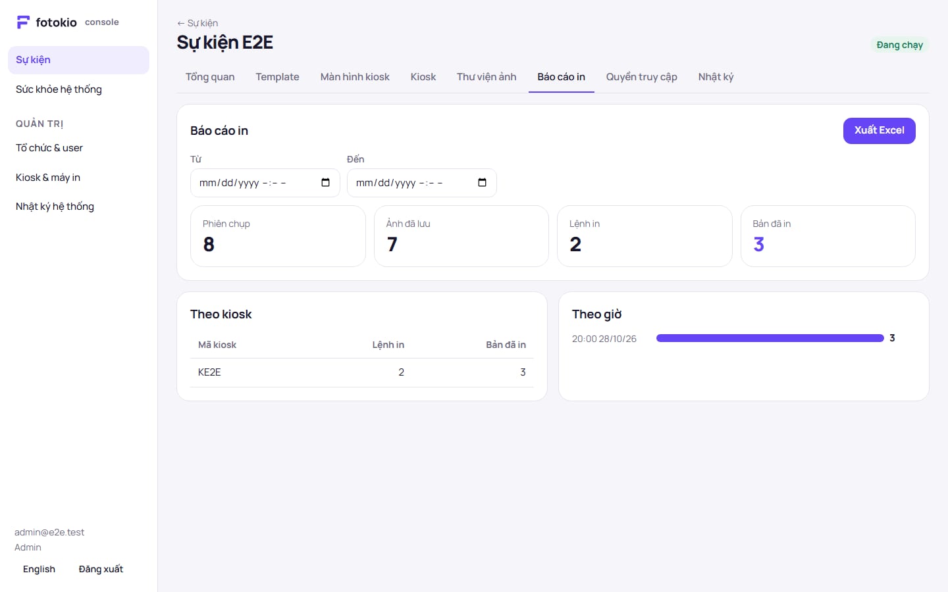The height and width of the screenshot is (592, 948).
Task: Click the Bản đã in table column header
Action: (506, 345)
